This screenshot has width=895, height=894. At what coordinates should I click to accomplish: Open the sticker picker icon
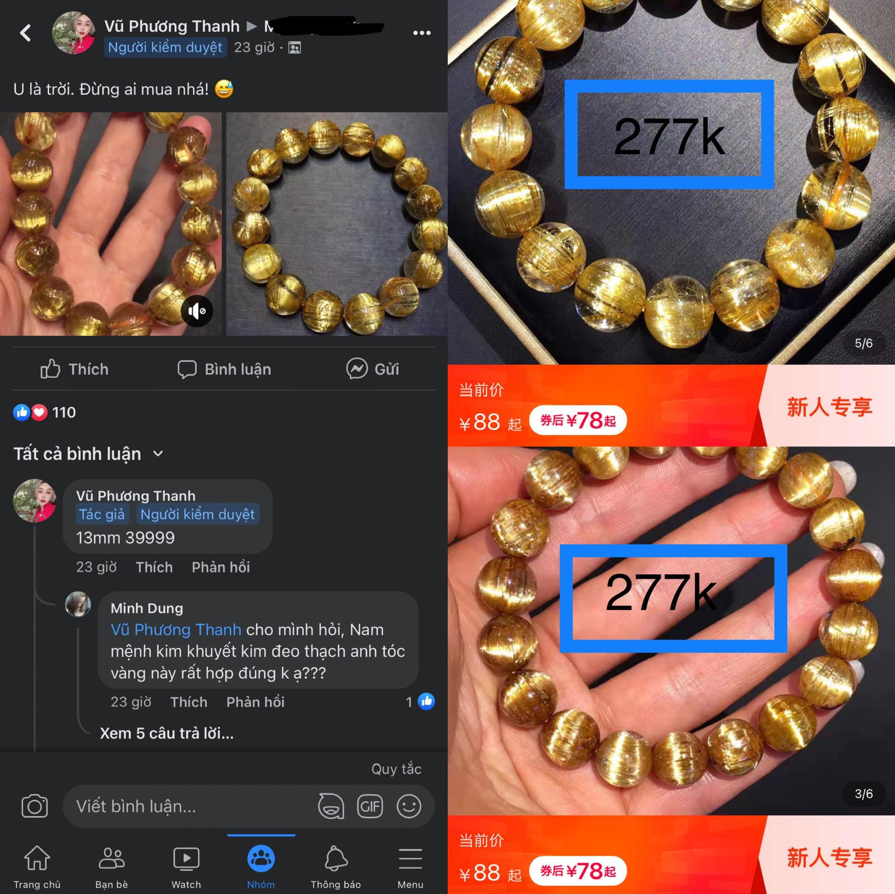pyautogui.click(x=331, y=806)
